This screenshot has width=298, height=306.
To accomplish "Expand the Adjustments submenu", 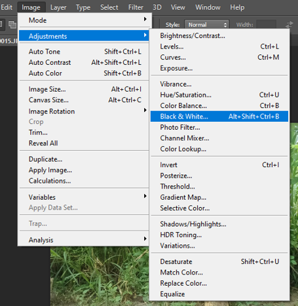I will click(x=84, y=36).
